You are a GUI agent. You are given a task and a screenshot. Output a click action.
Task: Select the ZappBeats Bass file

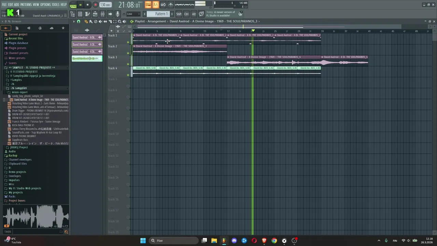(x=20, y=140)
